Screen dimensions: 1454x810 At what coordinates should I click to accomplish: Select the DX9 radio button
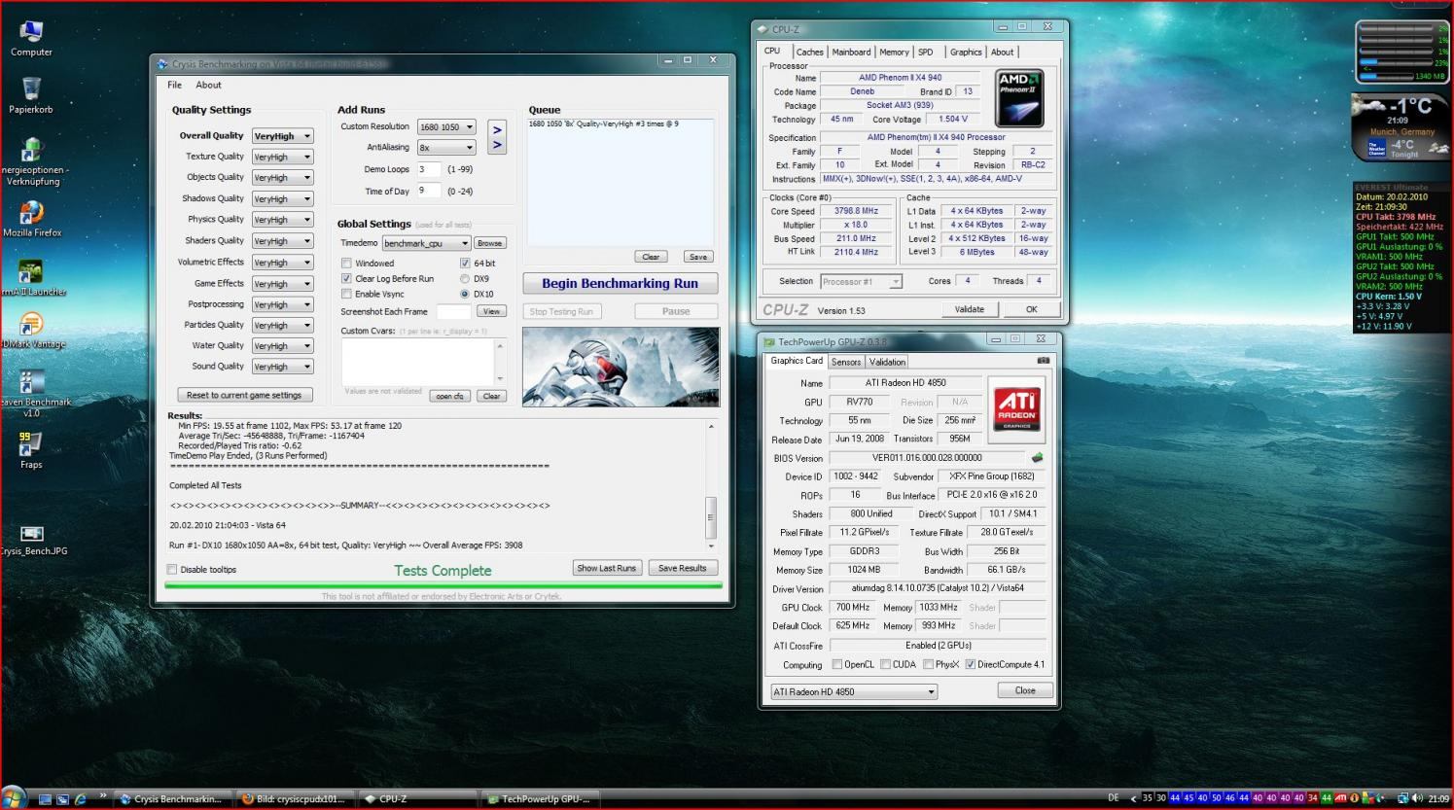465,278
